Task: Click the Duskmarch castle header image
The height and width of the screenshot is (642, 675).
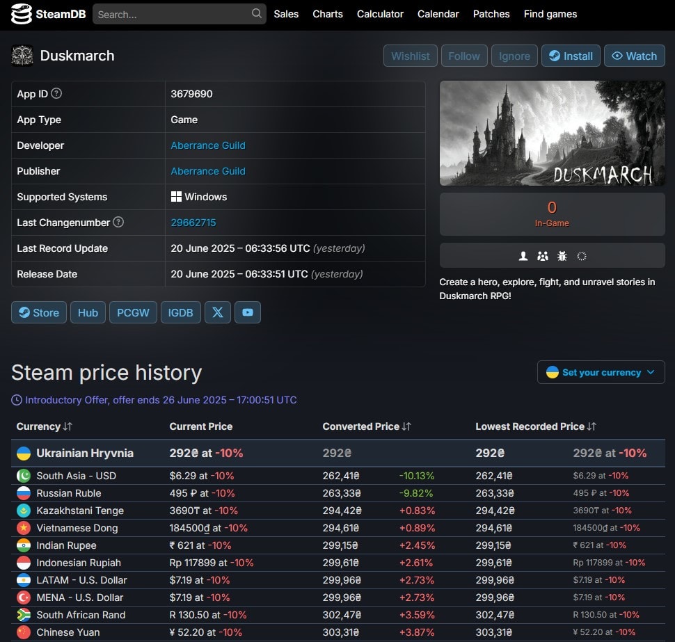Action: tap(552, 134)
